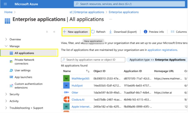Open Private Network connectors
This screenshot has height=113, width=188.
pyautogui.click(x=25, y=62)
